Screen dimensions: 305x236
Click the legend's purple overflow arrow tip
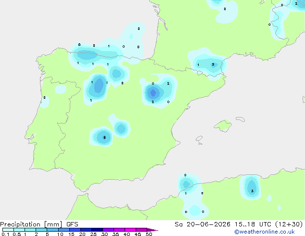152,230
